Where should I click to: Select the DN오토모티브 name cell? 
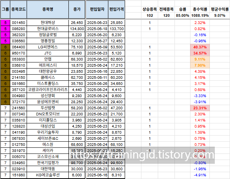[48, 114]
